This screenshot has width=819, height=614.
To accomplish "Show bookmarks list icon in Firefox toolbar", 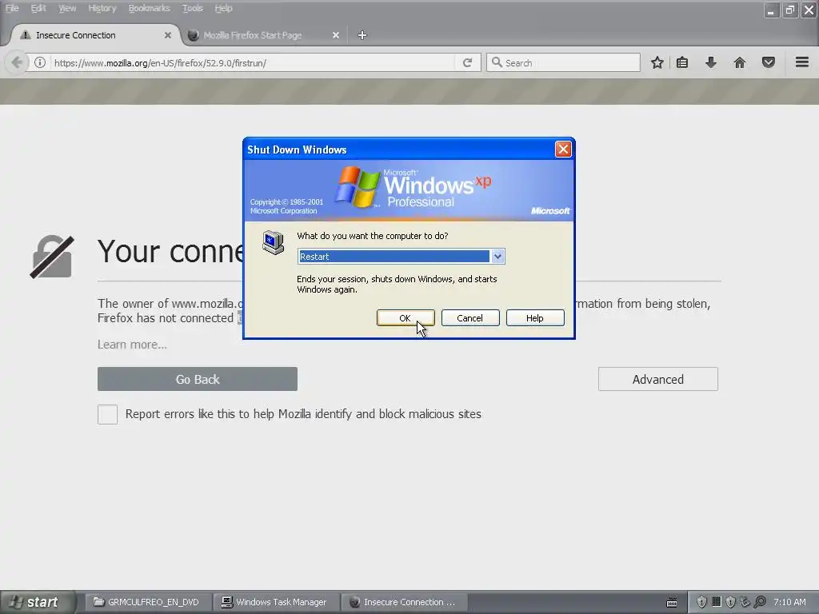I will [x=682, y=62].
